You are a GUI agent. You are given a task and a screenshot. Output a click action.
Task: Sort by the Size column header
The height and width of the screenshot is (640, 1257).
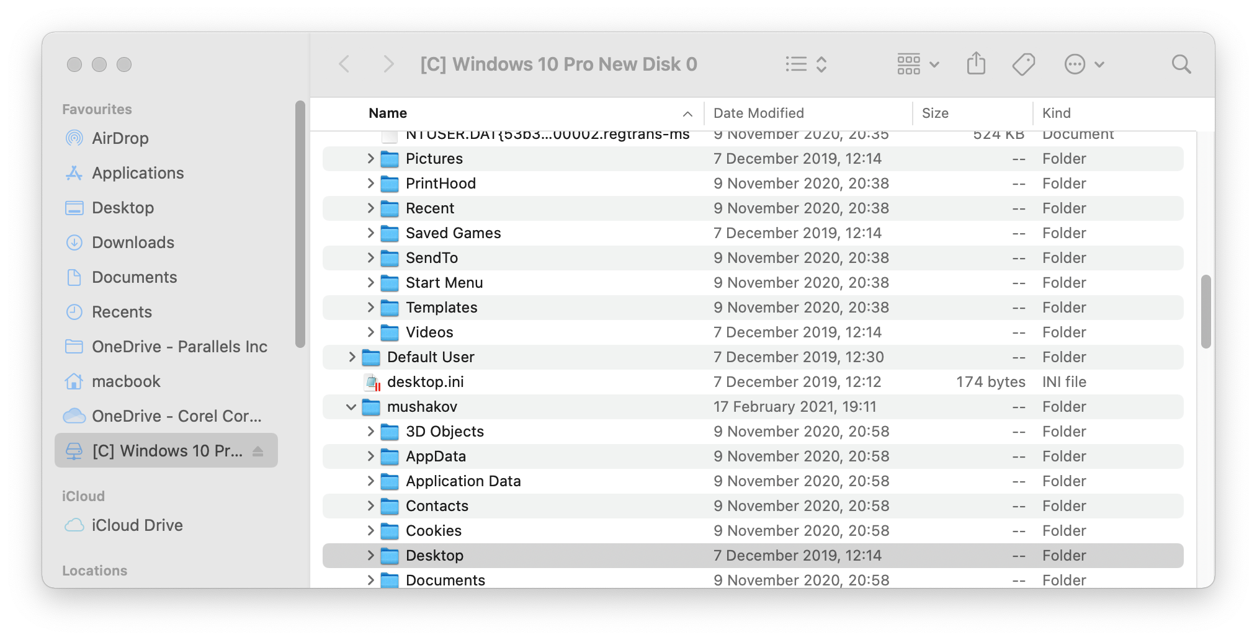(934, 113)
